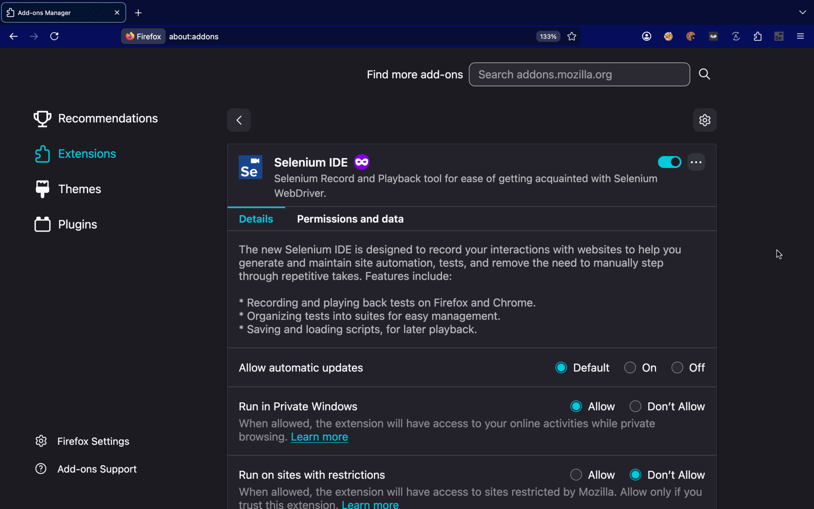Click Learn more under Private Windows
This screenshot has width=814, height=509.
pyautogui.click(x=319, y=437)
